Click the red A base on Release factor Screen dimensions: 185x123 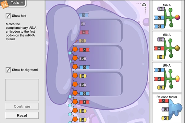click(163, 101)
